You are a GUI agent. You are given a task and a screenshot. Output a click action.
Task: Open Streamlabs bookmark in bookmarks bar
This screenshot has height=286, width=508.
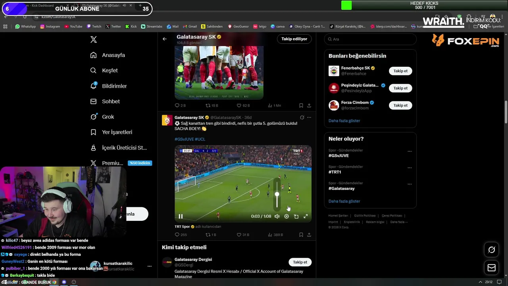(x=152, y=27)
